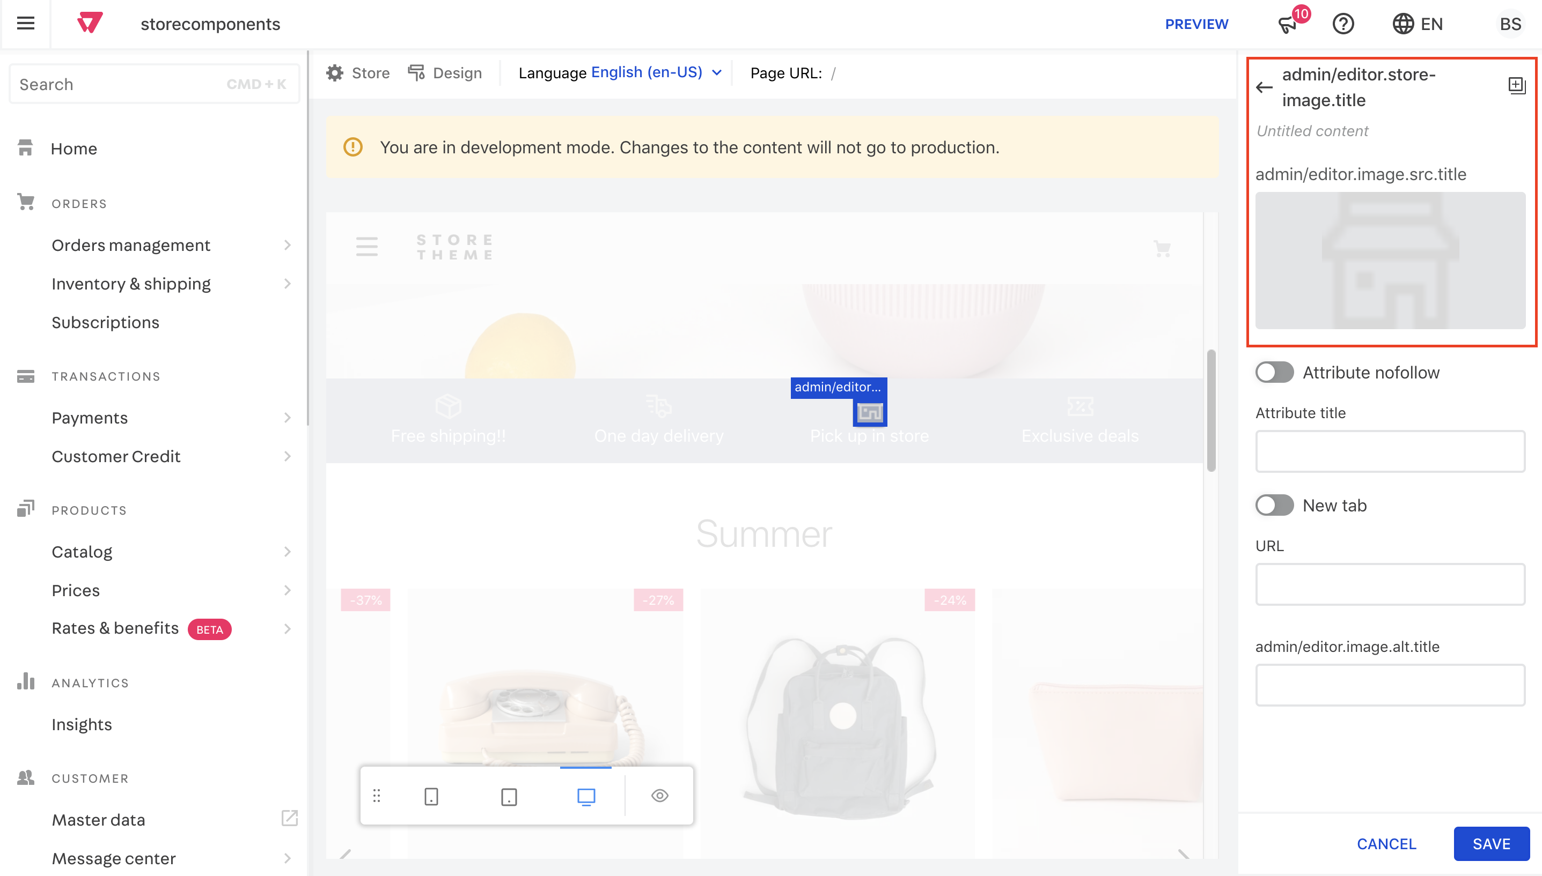Click the admin/editor... block label in preview

click(838, 387)
